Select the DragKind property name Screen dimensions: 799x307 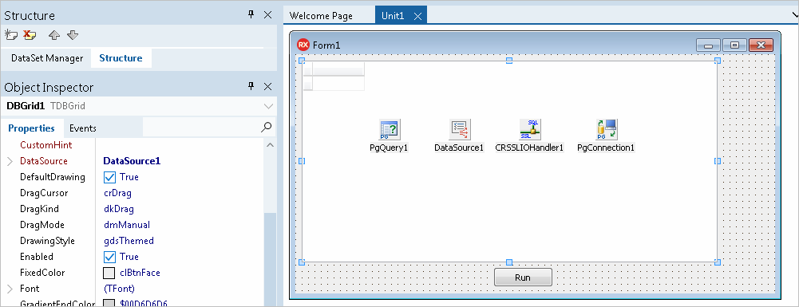39,209
